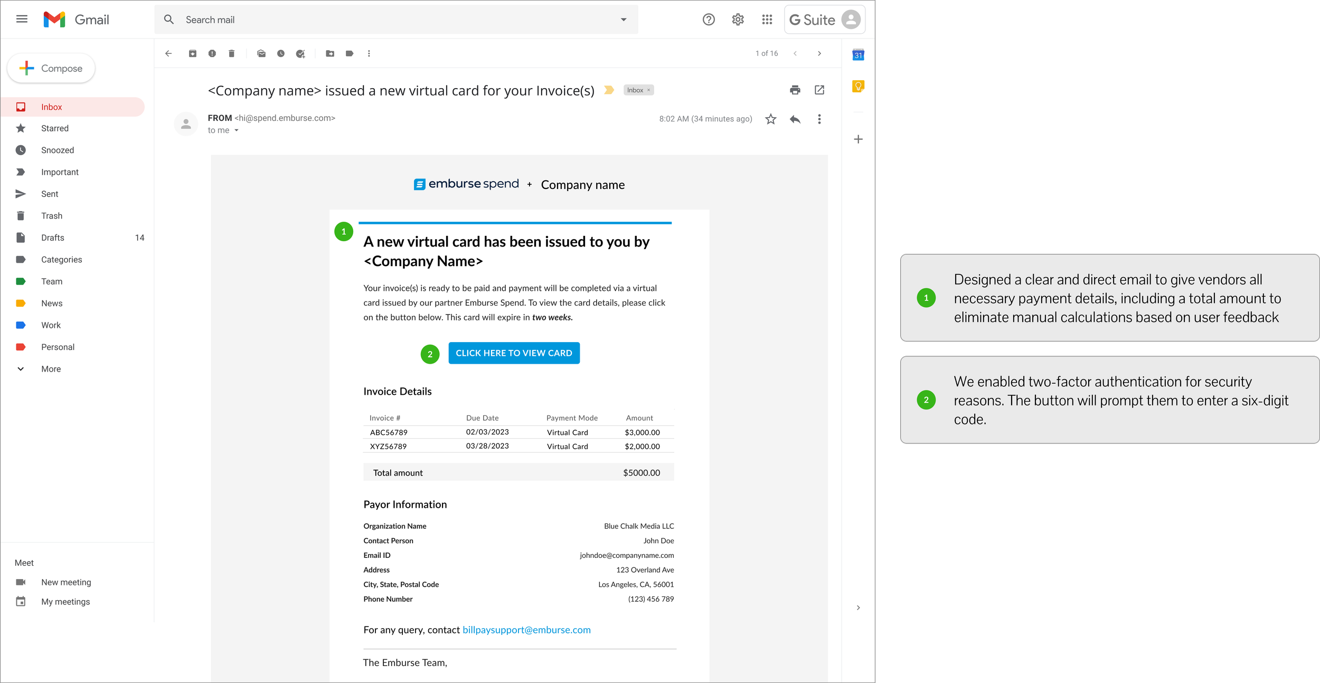Print the email conversation

coord(795,90)
